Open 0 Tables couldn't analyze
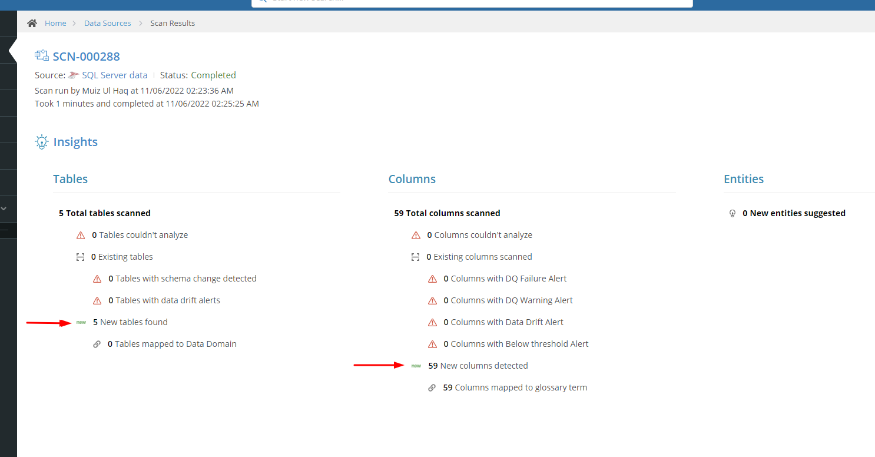The image size is (875, 457). [x=140, y=235]
